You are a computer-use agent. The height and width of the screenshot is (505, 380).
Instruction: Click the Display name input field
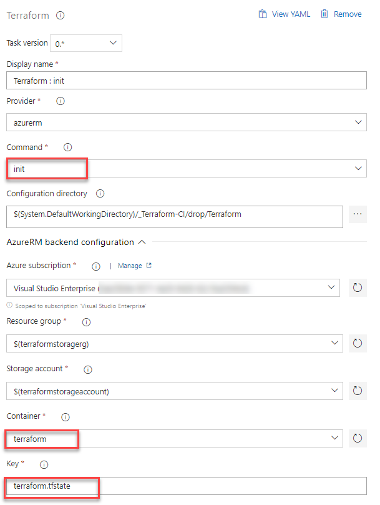click(187, 81)
